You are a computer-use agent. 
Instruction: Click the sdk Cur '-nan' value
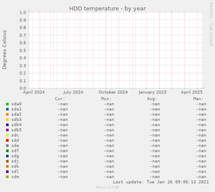point(63,166)
